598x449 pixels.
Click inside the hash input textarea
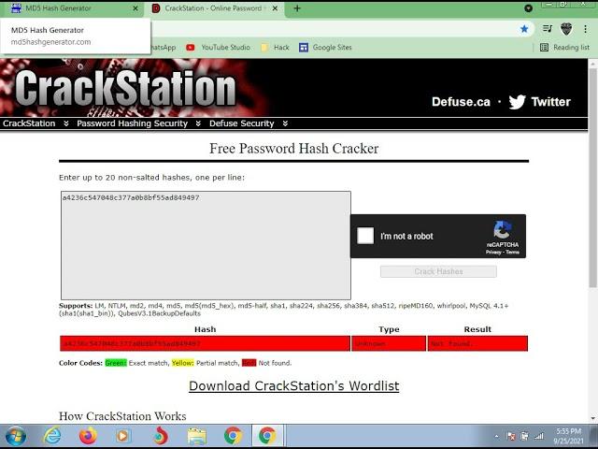click(206, 245)
